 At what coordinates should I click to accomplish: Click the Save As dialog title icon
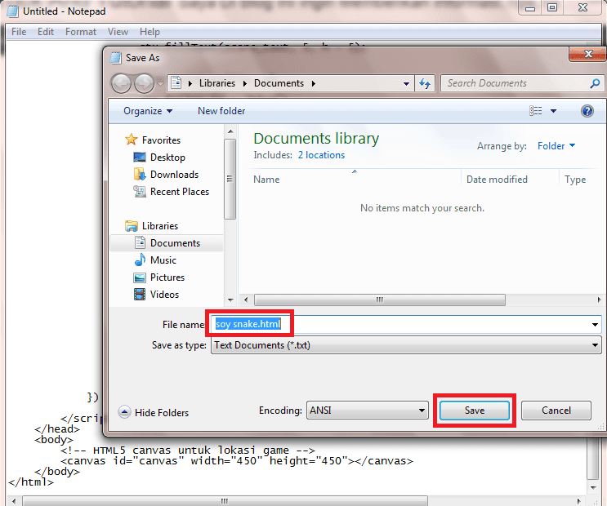pos(115,58)
